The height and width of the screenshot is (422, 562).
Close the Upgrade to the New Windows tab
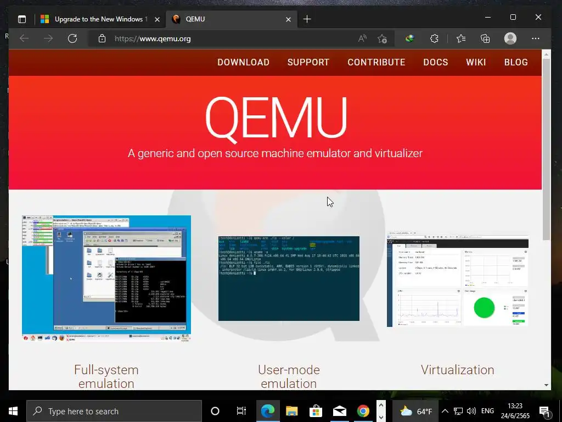pyautogui.click(x=157, y=19)
